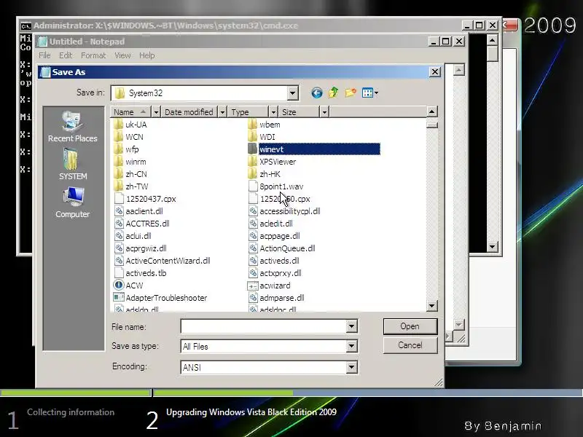The image size is (583, 437).
Task: Open the File name dropdown arrow
Action: [x=351, y=326]
